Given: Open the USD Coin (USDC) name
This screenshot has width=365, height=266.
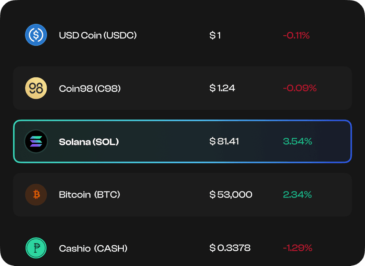Looking at the screenshot, I should 98,35.
